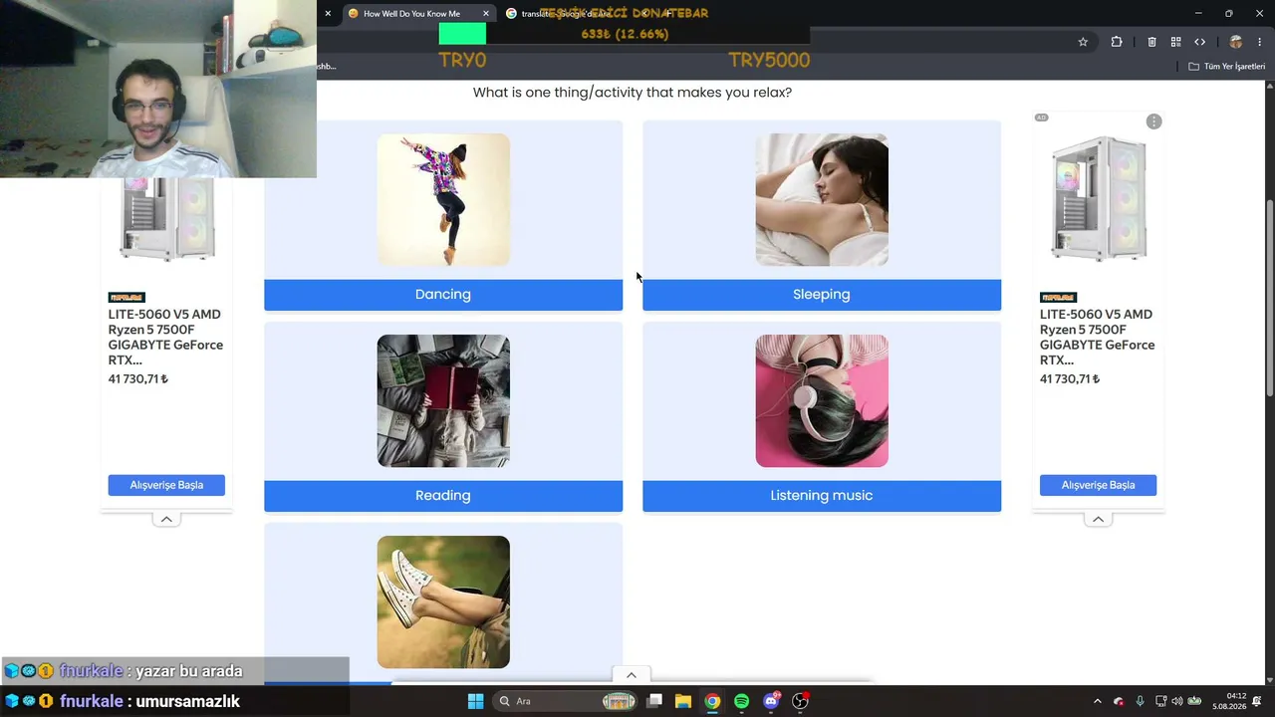Close the How Well Do You Know Me tab
The height and width of the screenshot is (717, 1275).
point(486,14)
